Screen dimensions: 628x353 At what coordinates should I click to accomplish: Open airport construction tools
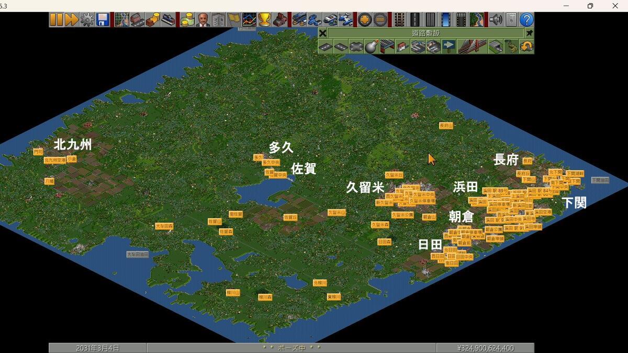coord(461,20)
